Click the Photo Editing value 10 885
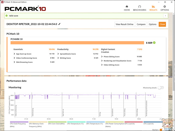175x131 pixels. click(139, 57)
